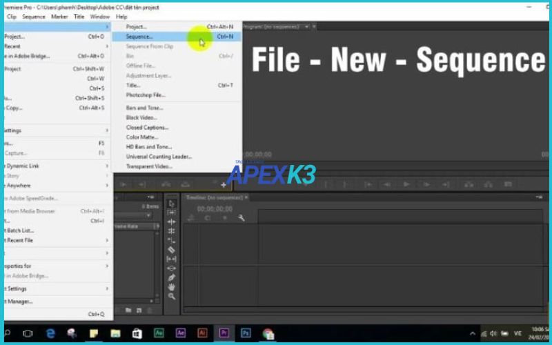Select the Zoom magnifier tool

[172, 296]
